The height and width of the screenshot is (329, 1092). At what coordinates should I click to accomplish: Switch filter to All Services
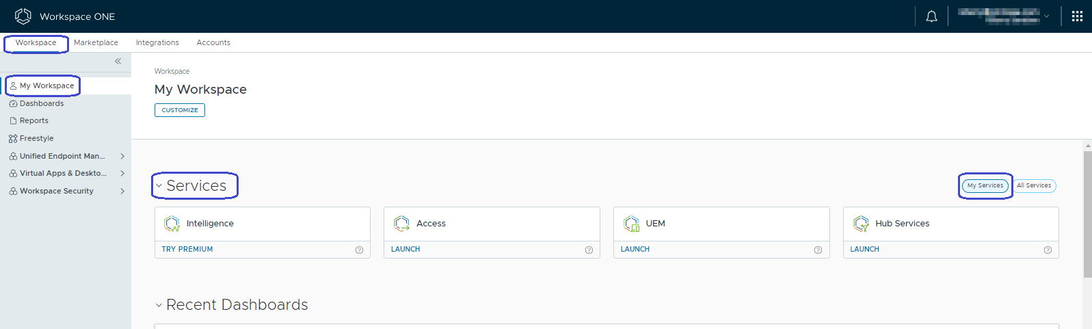(1034, 185)
